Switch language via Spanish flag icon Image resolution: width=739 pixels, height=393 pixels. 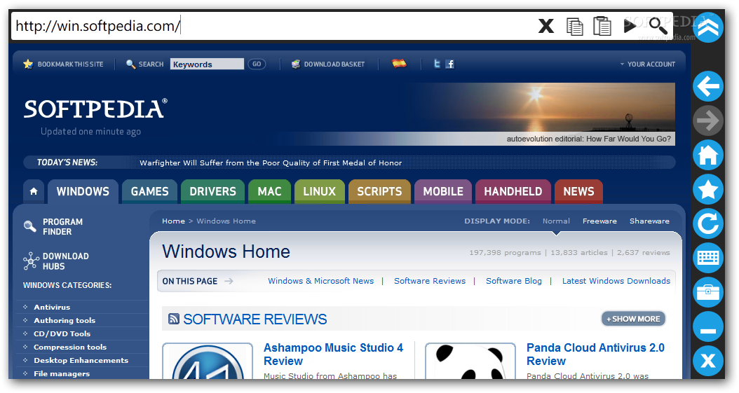[399, 64]
